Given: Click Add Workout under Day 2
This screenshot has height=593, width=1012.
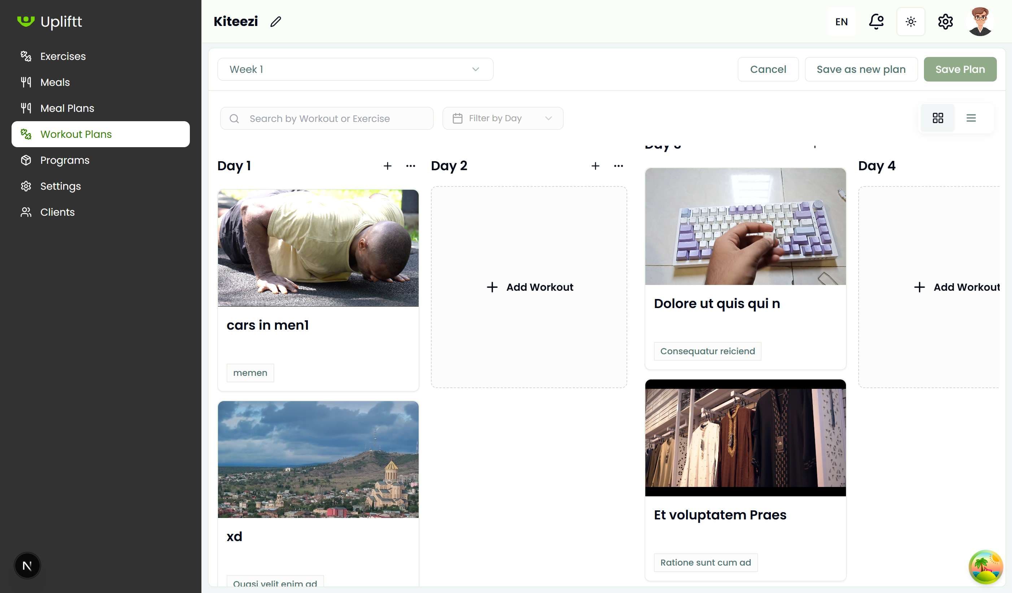Looking at the screenshot, I should 529,287.
